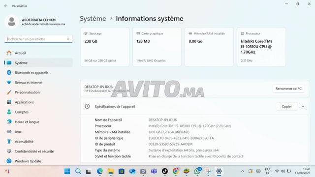Open the Stockage 238 GB card

105,47
